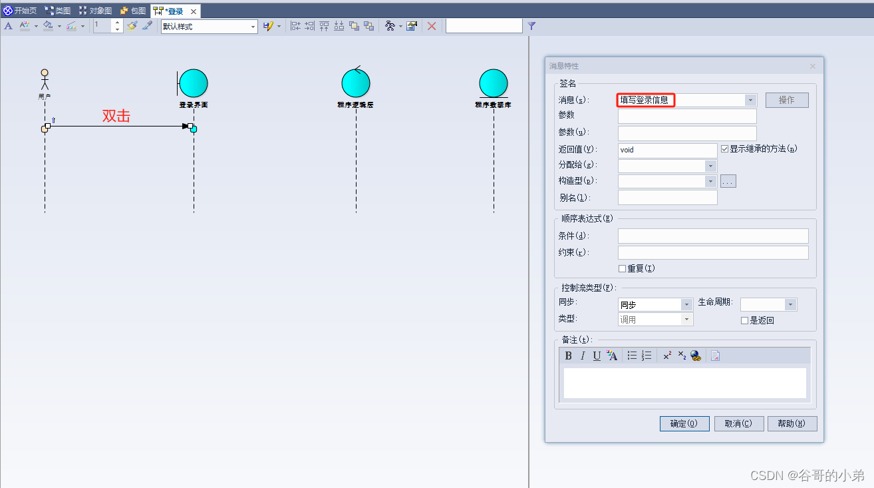Switch to the 开始页 tab
This screenshot has width=874, height=488.
(21, 11)
